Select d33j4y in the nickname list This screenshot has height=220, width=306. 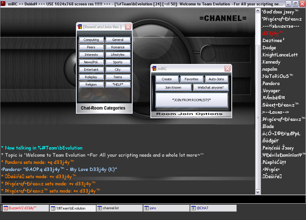click(x=273, y=33)
